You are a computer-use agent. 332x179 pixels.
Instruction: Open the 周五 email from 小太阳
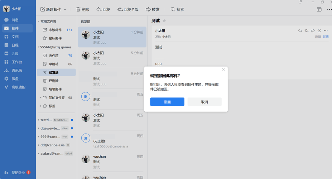pos(112,120)
